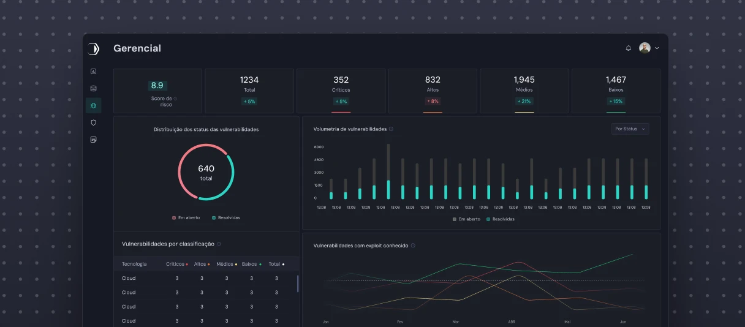Click the notification bell icon
The height and width of the screenshot is (327, 745).
tap(628, 48)
